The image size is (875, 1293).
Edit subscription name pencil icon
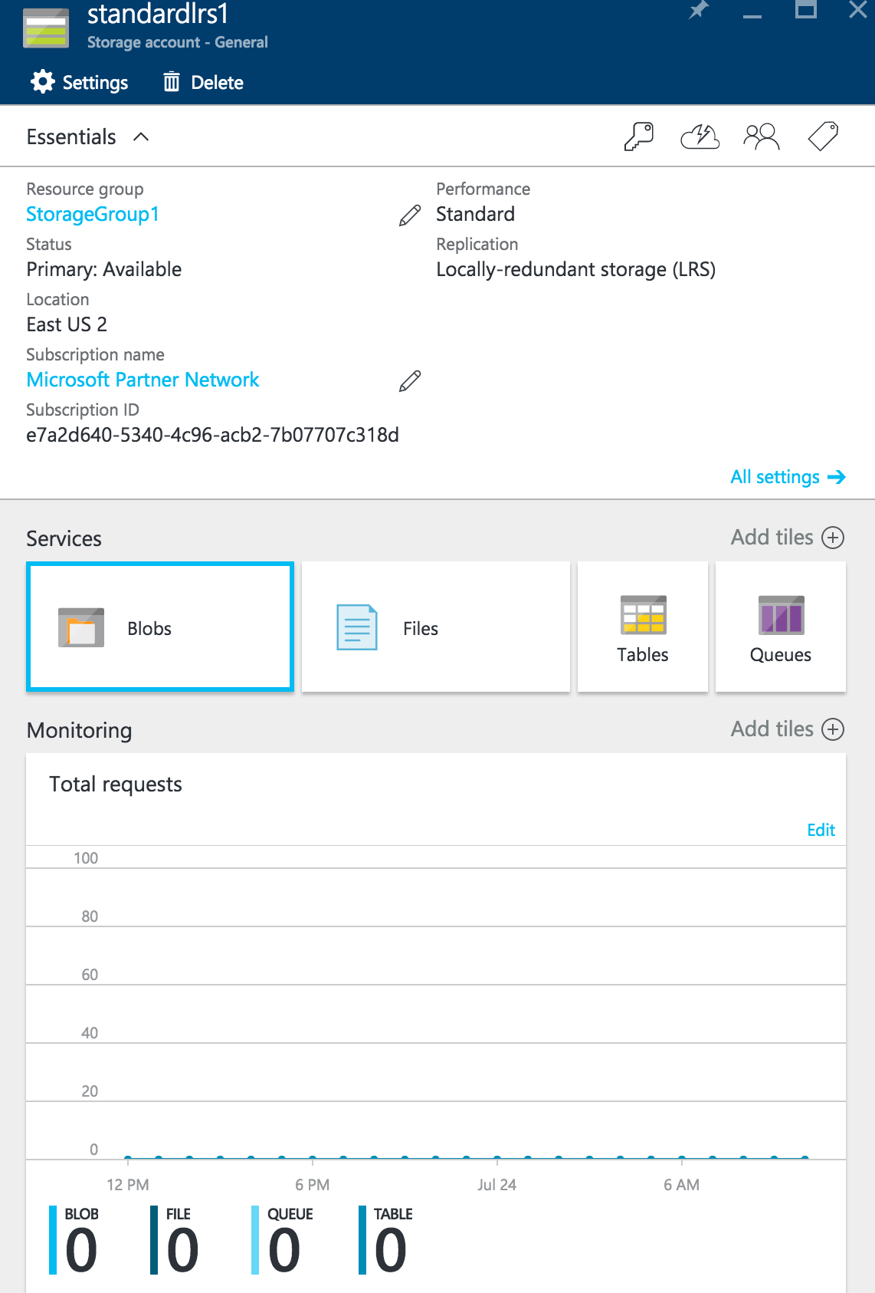click(x=410, y=381)
